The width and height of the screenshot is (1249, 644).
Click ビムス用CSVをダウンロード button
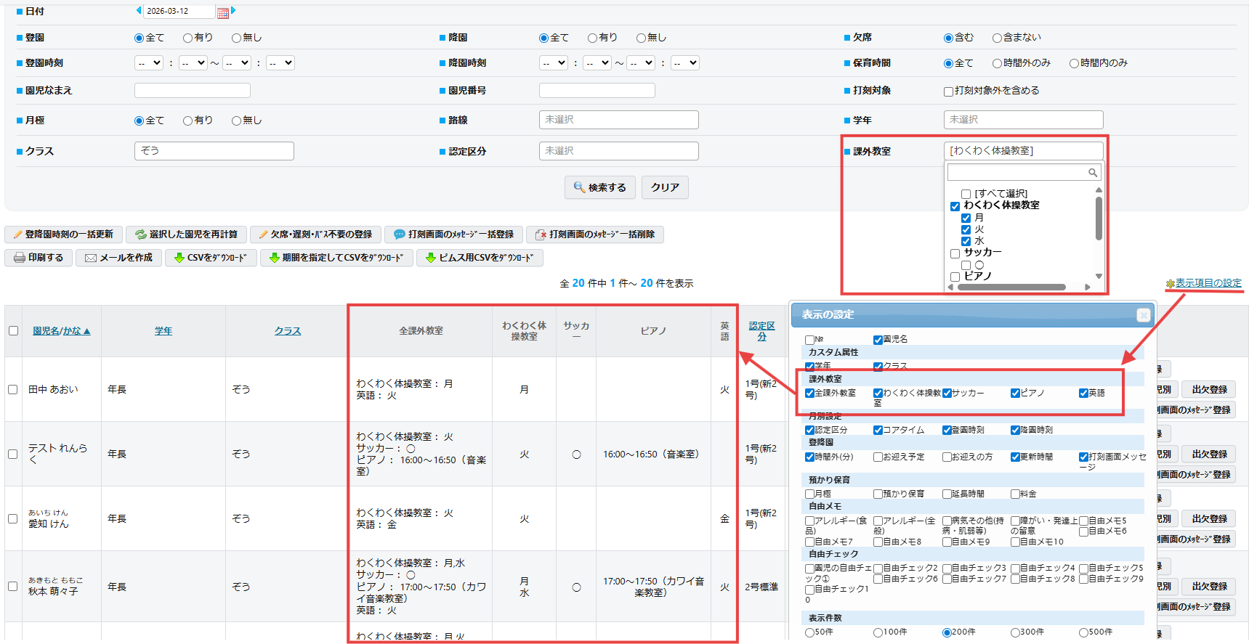(480, 258)
